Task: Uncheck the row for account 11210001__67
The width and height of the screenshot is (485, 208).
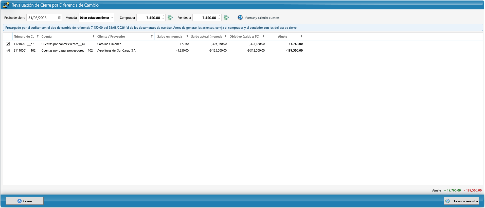Action: click(x=8, y=44)
